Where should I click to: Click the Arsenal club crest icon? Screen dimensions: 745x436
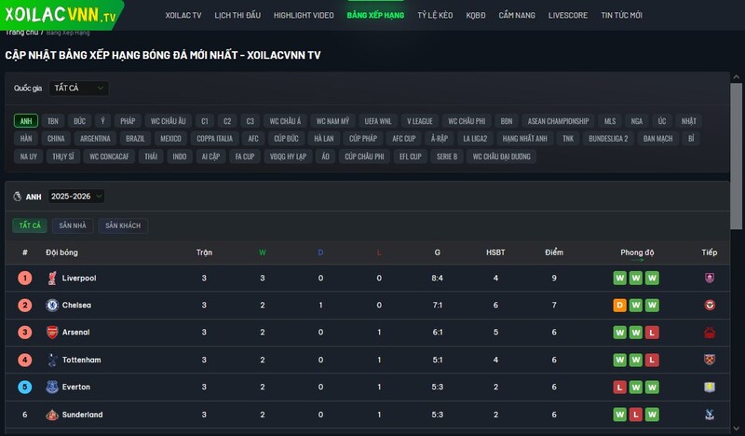[x=52, y=333]
